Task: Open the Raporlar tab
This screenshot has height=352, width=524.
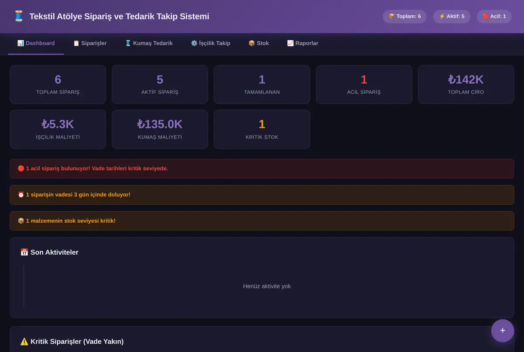Action: [303, 43]
